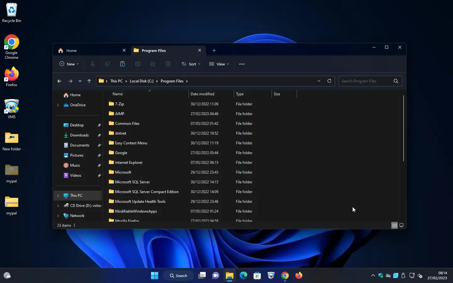Close the Program Files tab

pyautogui.click(x=200, y=50)
